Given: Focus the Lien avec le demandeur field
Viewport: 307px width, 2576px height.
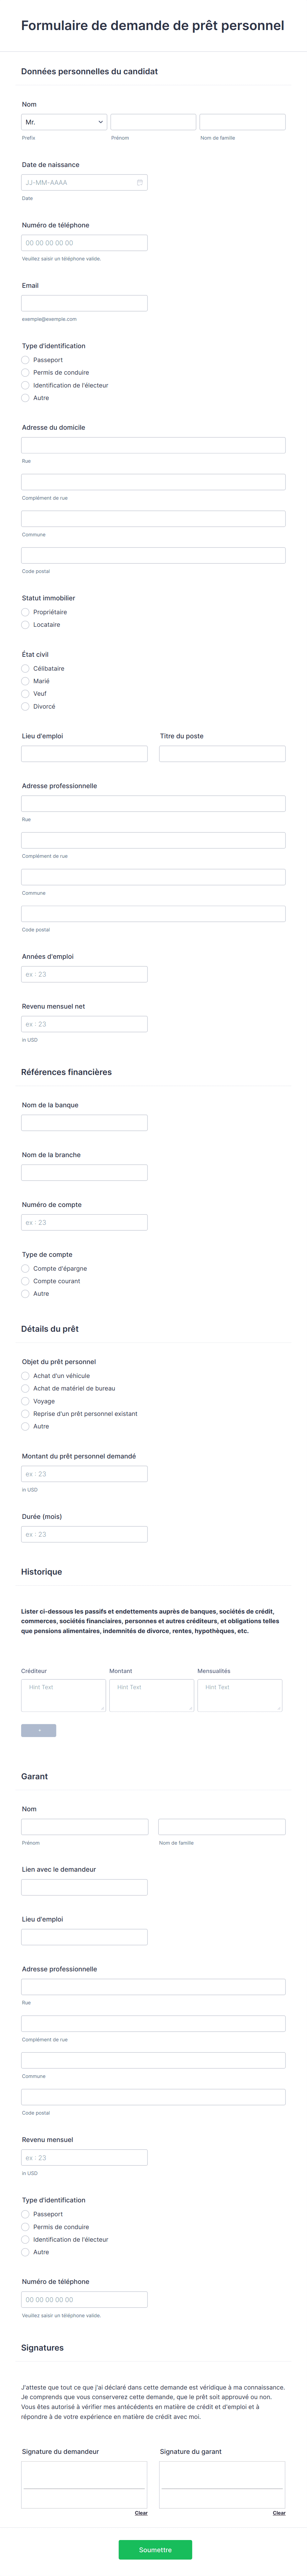Looking at the screenshot, I should point(84,1887).
